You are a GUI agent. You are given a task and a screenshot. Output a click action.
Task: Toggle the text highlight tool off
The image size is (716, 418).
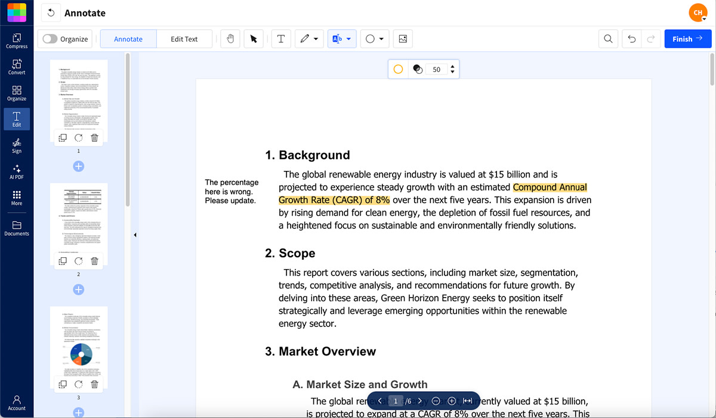point(338,38)
